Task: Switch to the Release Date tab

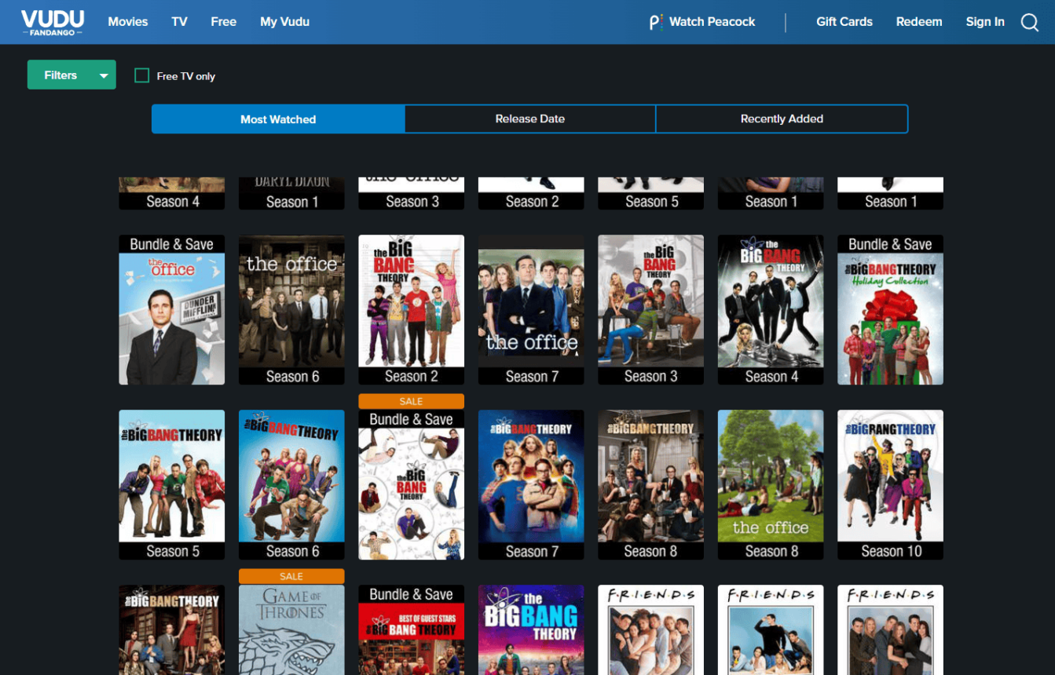Action: 529,119
